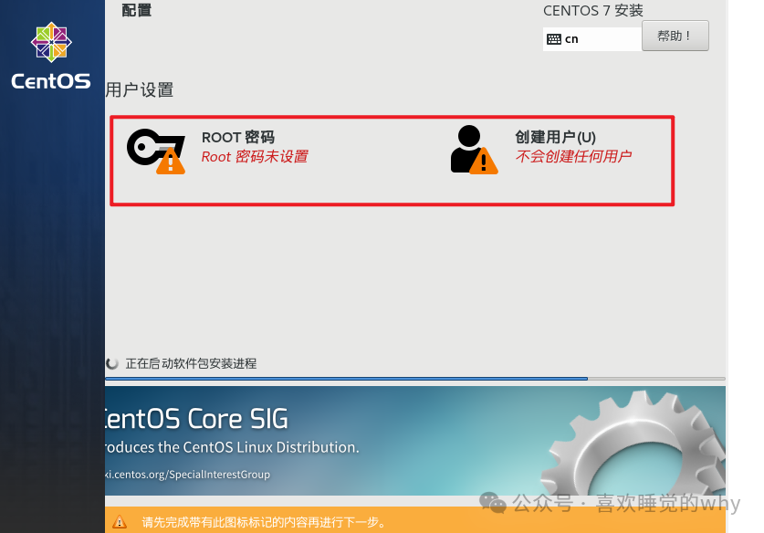Click the keyboard layout icon beside cn
The height and width of the screenshot is (533, 764).
(x=554, y=39)
